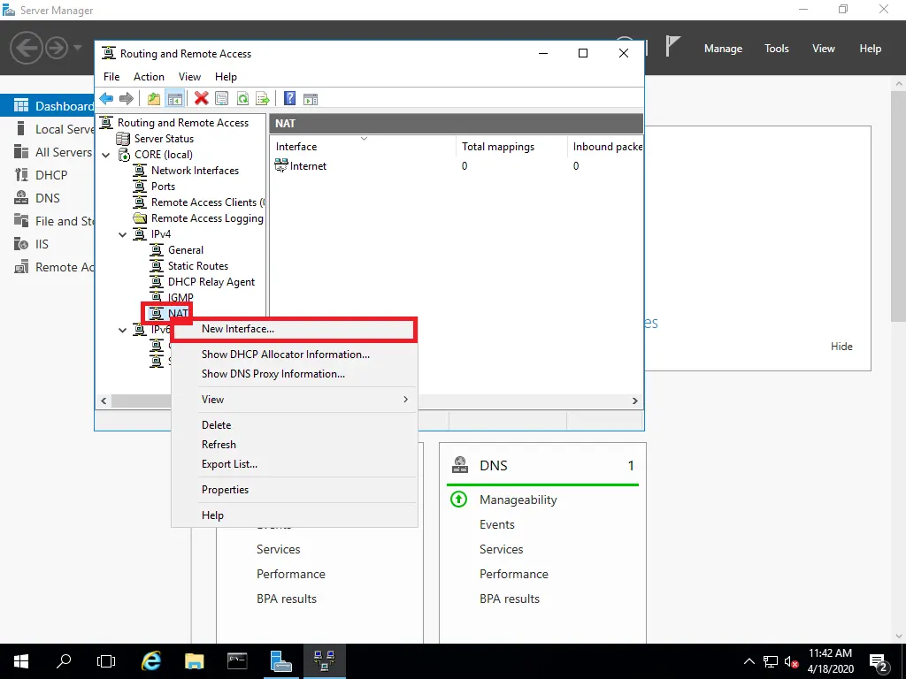The height and width of the screenshot is (679, 906).
Task: Open the Manage menu in Server Manager
Action: [x=723, y=49]
